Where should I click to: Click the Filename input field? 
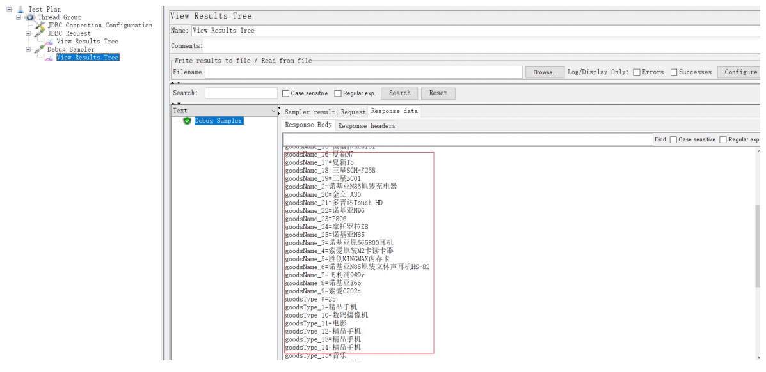coord(364,72)
